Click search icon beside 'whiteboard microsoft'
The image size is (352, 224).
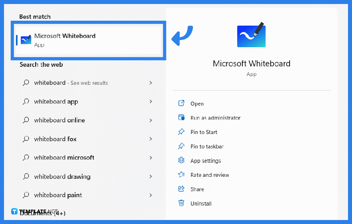coord(26,158)
